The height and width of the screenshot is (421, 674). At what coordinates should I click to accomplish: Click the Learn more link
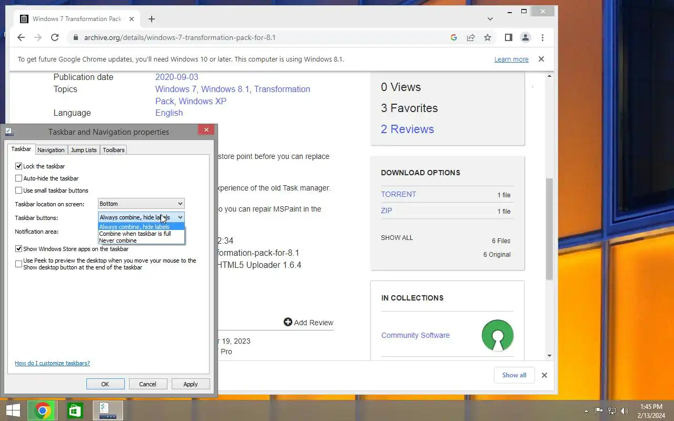pos(511,59)
